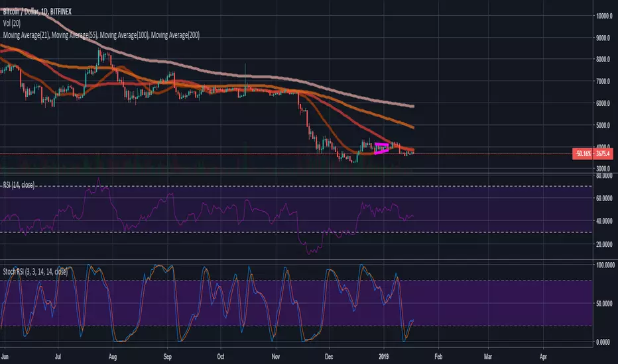The height and width of the screenshot is (364, 618).
Task: Click the 3000.0 price axis label
Action: (x=603, y=169)
